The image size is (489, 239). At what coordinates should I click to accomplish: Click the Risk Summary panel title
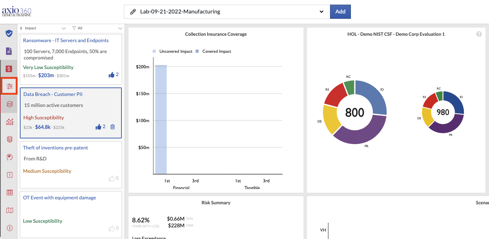[x=216, y=203]
